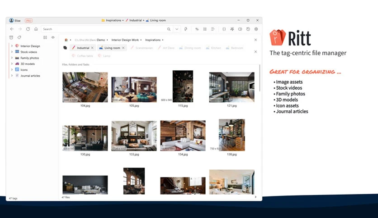Open dropdown after Inspirations breadcrumb
378x218 pixels.
point(163,40)
